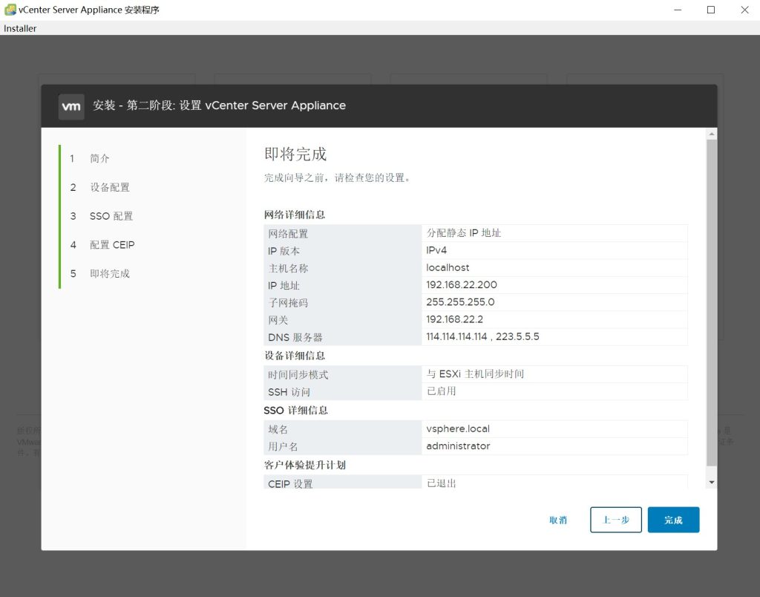Click the DNS 服务器 label cell
The image size is (760, 597).
[343, 337]
